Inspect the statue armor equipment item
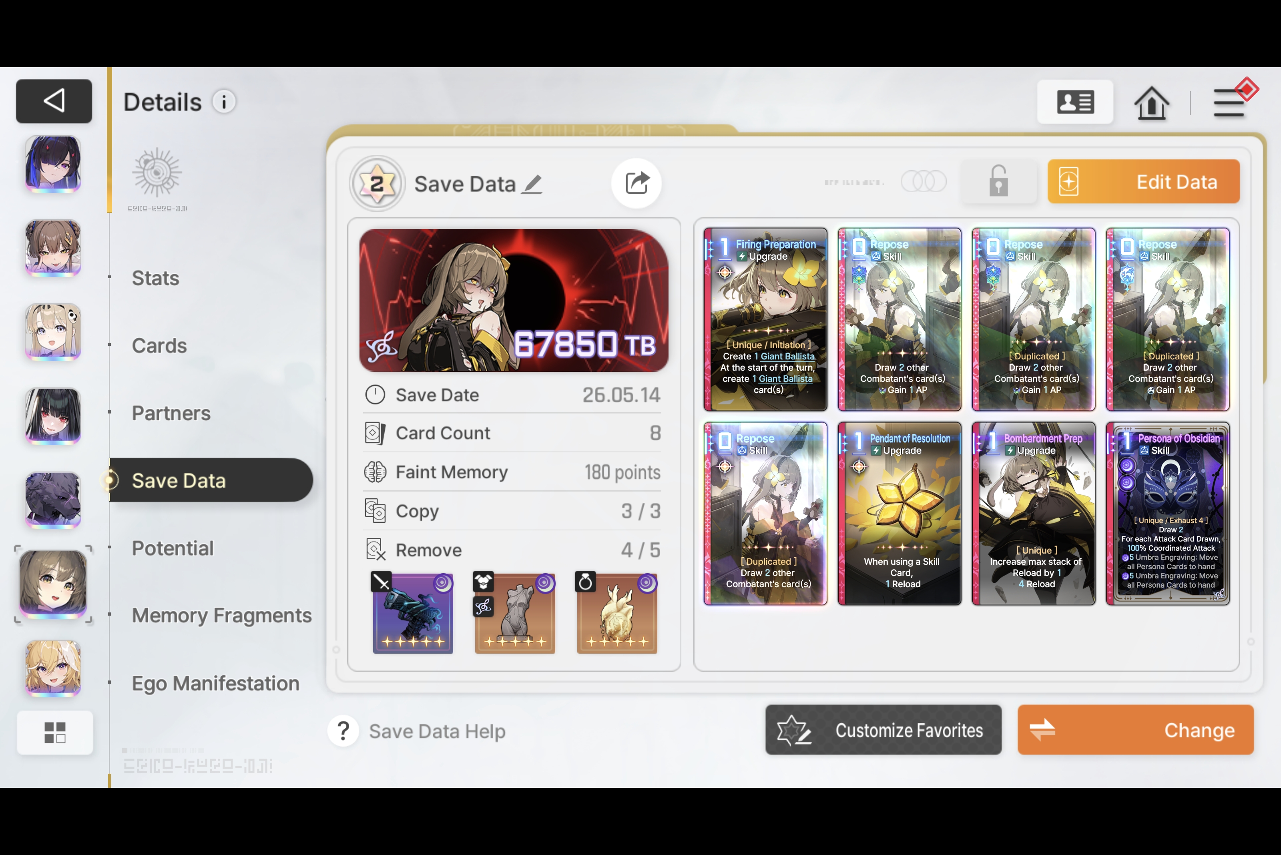This screenshot has height=855, width=1281. [x=515, y=613]
